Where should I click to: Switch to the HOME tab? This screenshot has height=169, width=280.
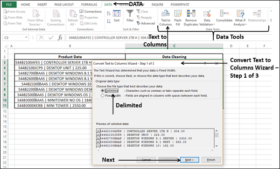click(25, 5)
